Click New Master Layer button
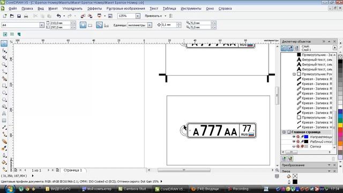 [x=290, y=159]
